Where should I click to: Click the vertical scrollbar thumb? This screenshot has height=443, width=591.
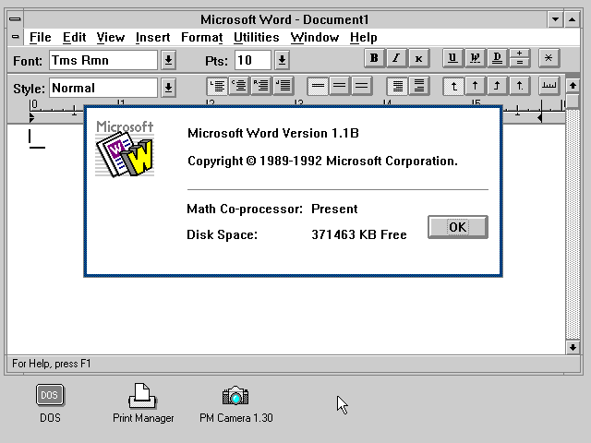click(x=573, y=101)
